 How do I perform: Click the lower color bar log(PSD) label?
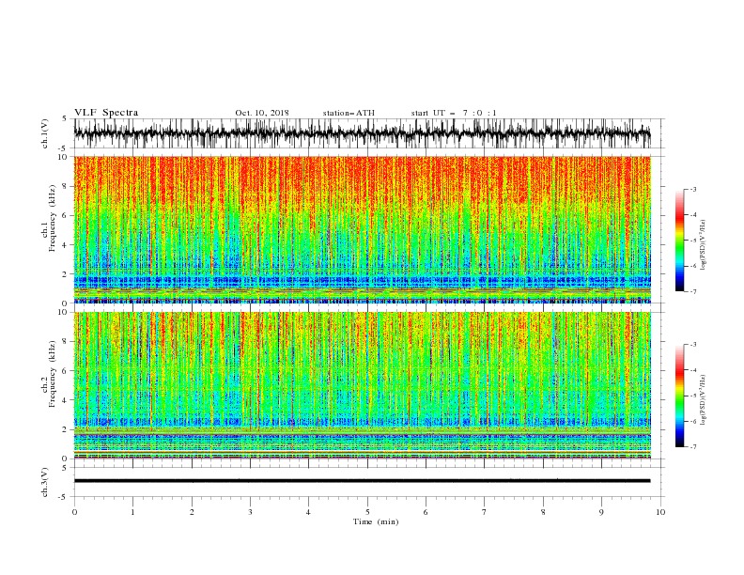[x=703, y=400]
